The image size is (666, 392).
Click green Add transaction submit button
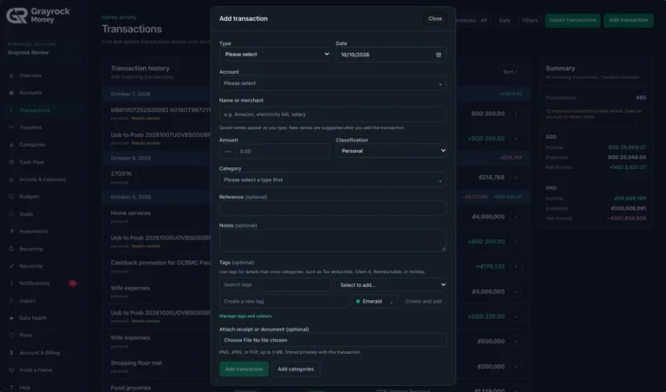[x=244, y=369]
